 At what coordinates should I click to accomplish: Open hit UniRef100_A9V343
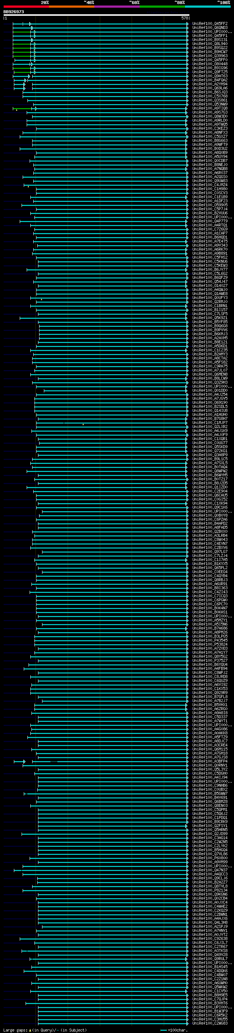pyautogui.click(x=210, y=245)
